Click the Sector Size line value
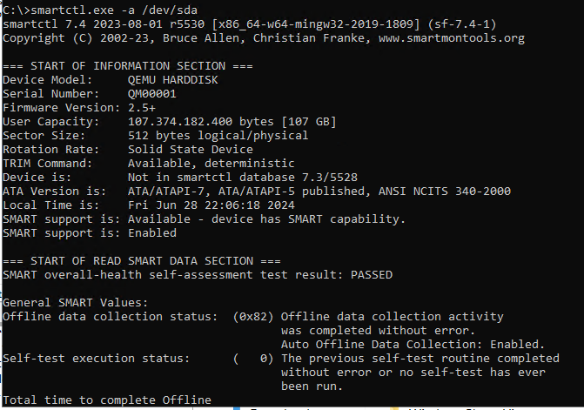 [x=218, y=136]
